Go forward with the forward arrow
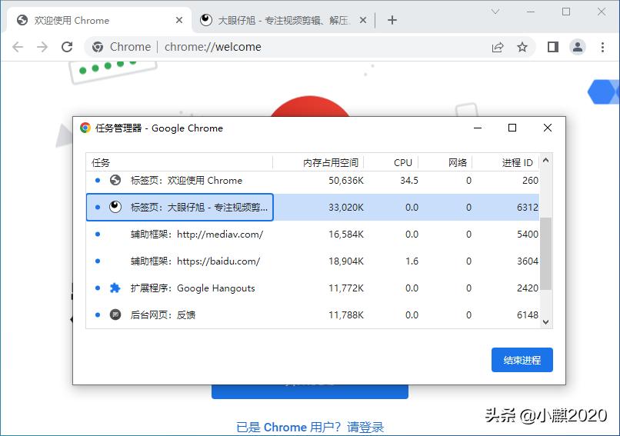 42,47
